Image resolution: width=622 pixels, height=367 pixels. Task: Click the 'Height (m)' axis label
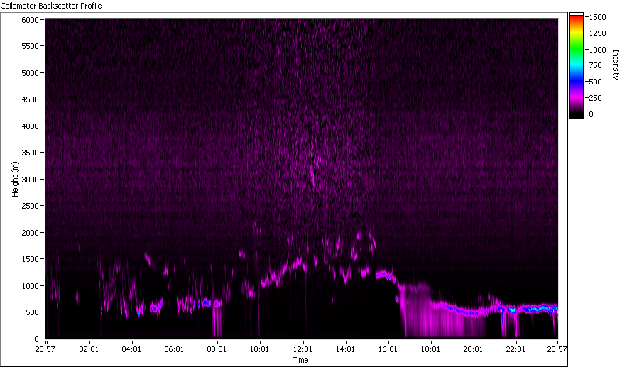click(x=15, y=179)
